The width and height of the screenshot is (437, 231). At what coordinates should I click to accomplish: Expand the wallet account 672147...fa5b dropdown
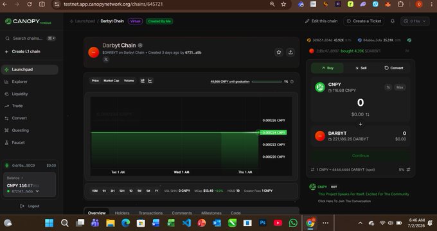pos(37,191)
